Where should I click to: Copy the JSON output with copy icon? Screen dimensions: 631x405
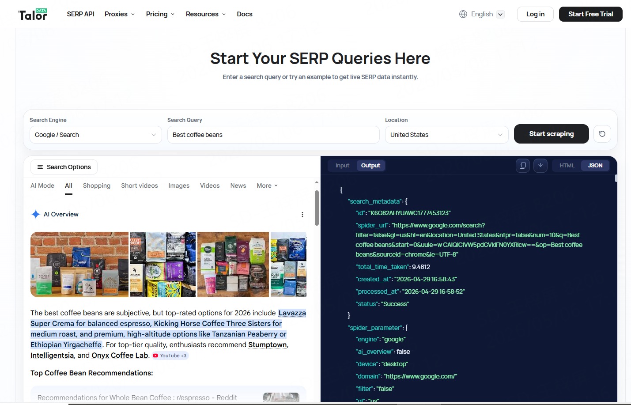(x=523, y=166)
